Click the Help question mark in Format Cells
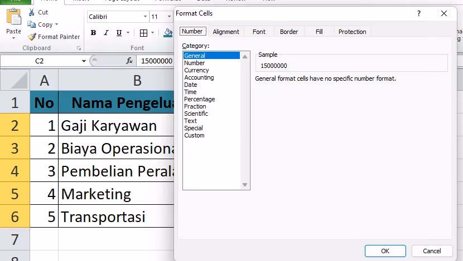The width and height of the screenshot is (463, 261). click(419, 13)
